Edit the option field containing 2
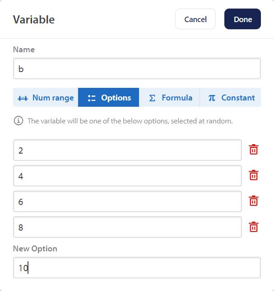The height and width of the screenshot is (291, 274). (x=127, y=150)
